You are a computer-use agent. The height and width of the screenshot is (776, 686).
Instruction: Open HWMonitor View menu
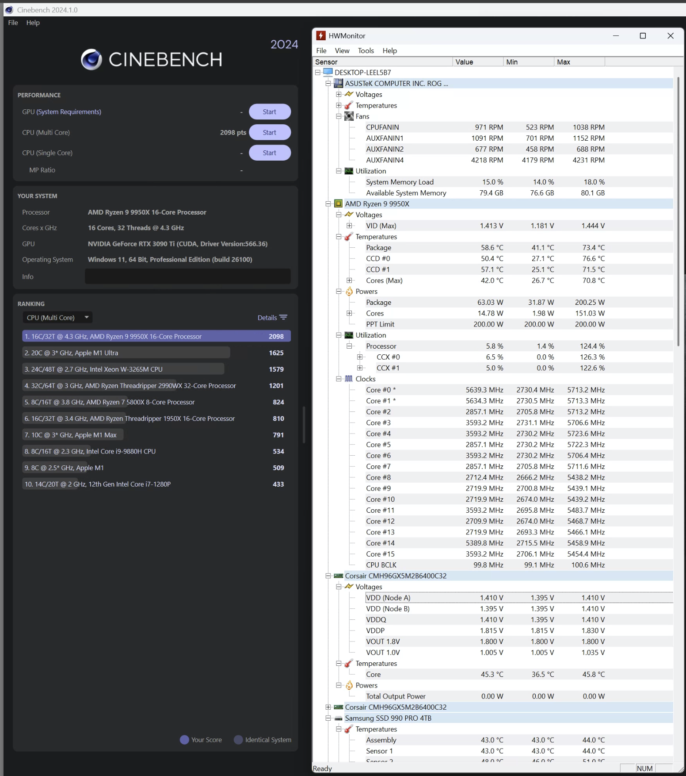(x=342, y=50)
